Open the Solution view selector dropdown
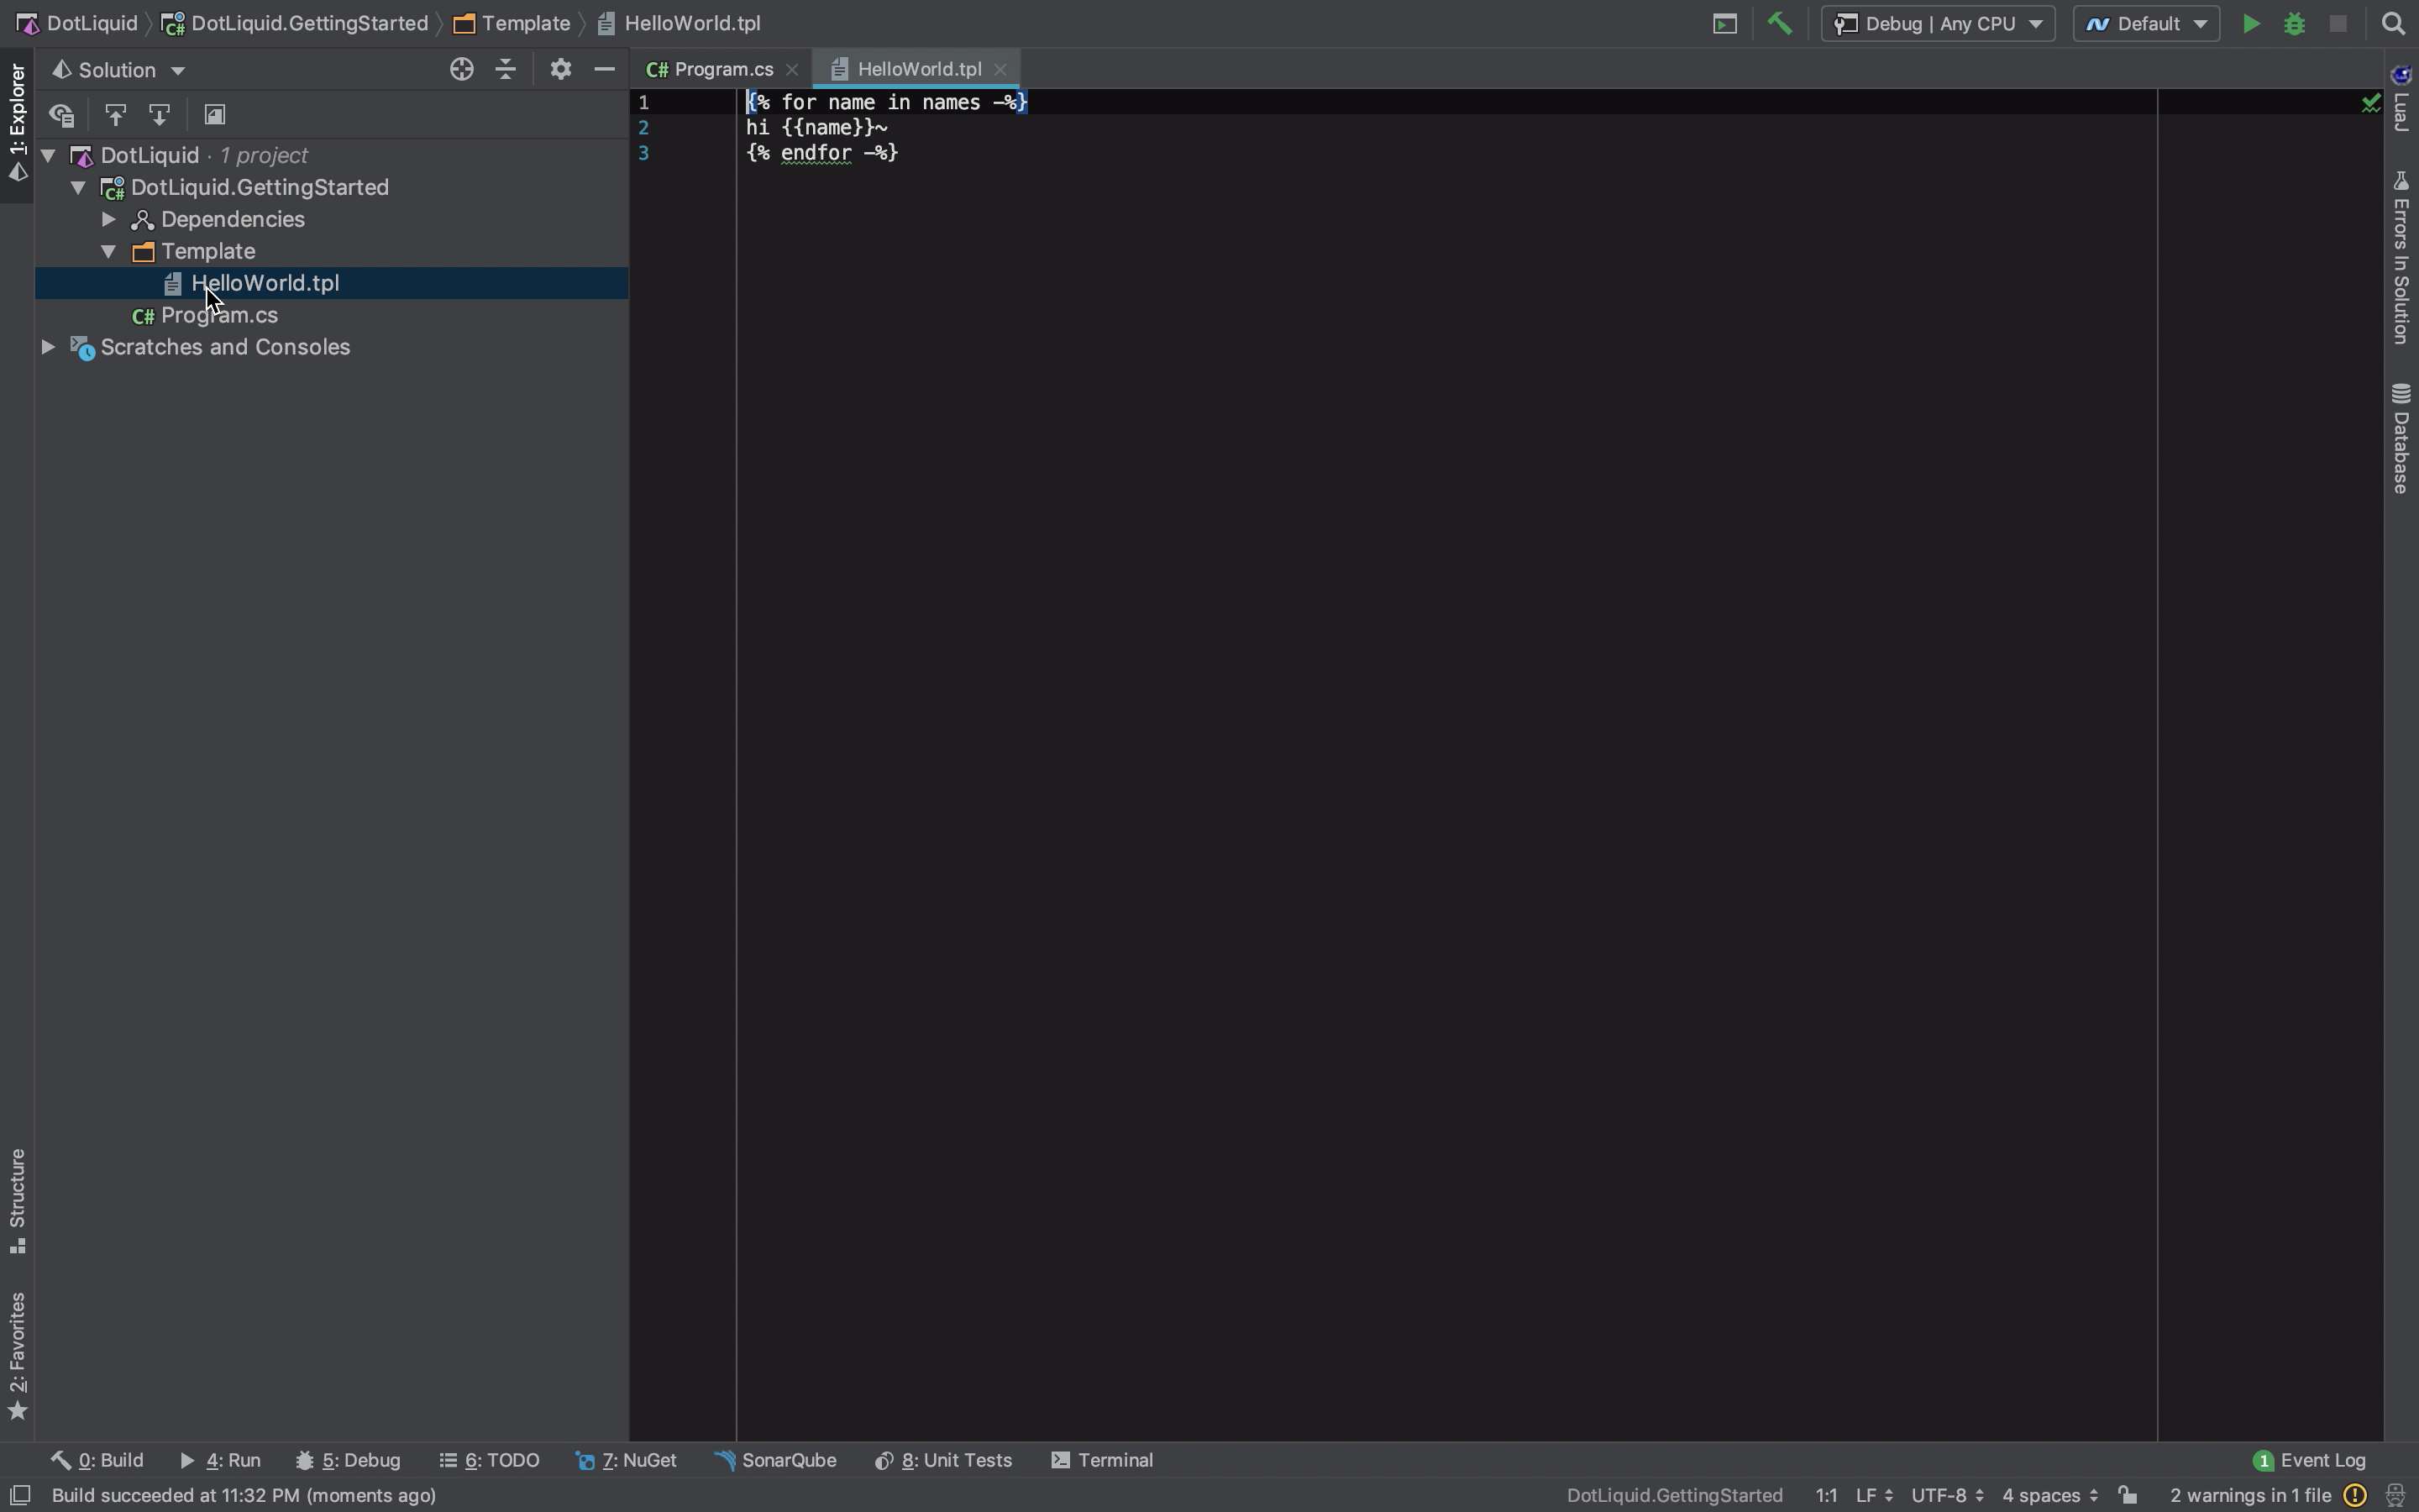The width and height of the screenshot is (2419, 1512). coord(119,70)
